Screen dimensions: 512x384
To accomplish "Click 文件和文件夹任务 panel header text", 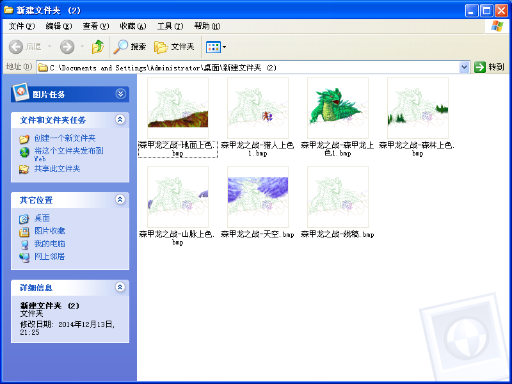I will click(52, 120).
